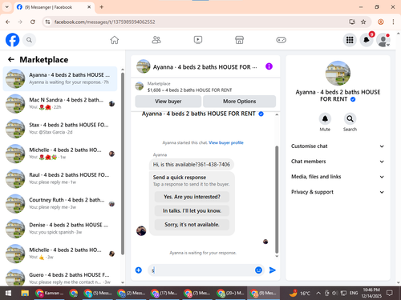
Task: Open the new tab plus button
Action: point(102,7)
